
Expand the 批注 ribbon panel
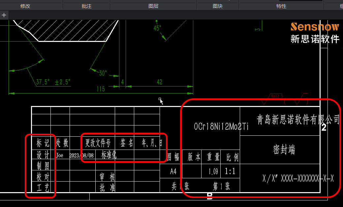pyautogui.click(x=86, y=6)
